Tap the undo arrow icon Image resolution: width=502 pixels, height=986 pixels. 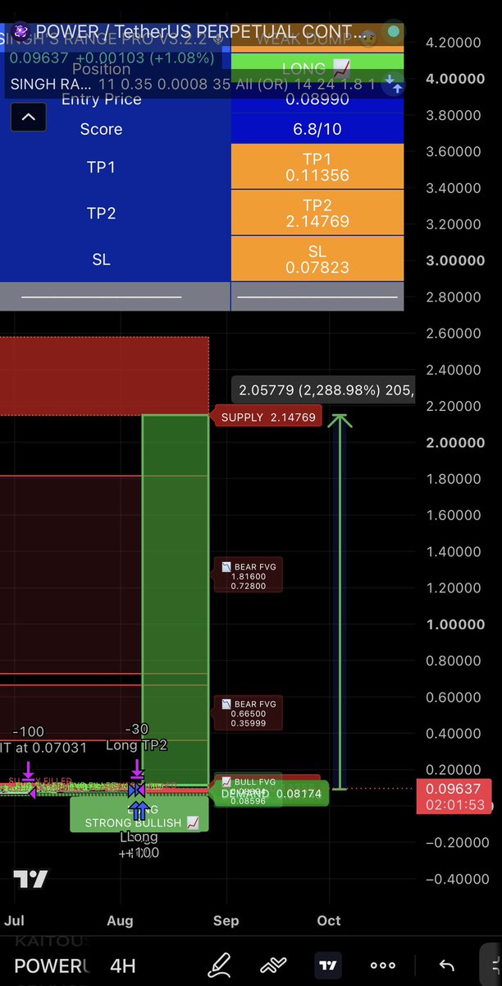coord(446,965)
